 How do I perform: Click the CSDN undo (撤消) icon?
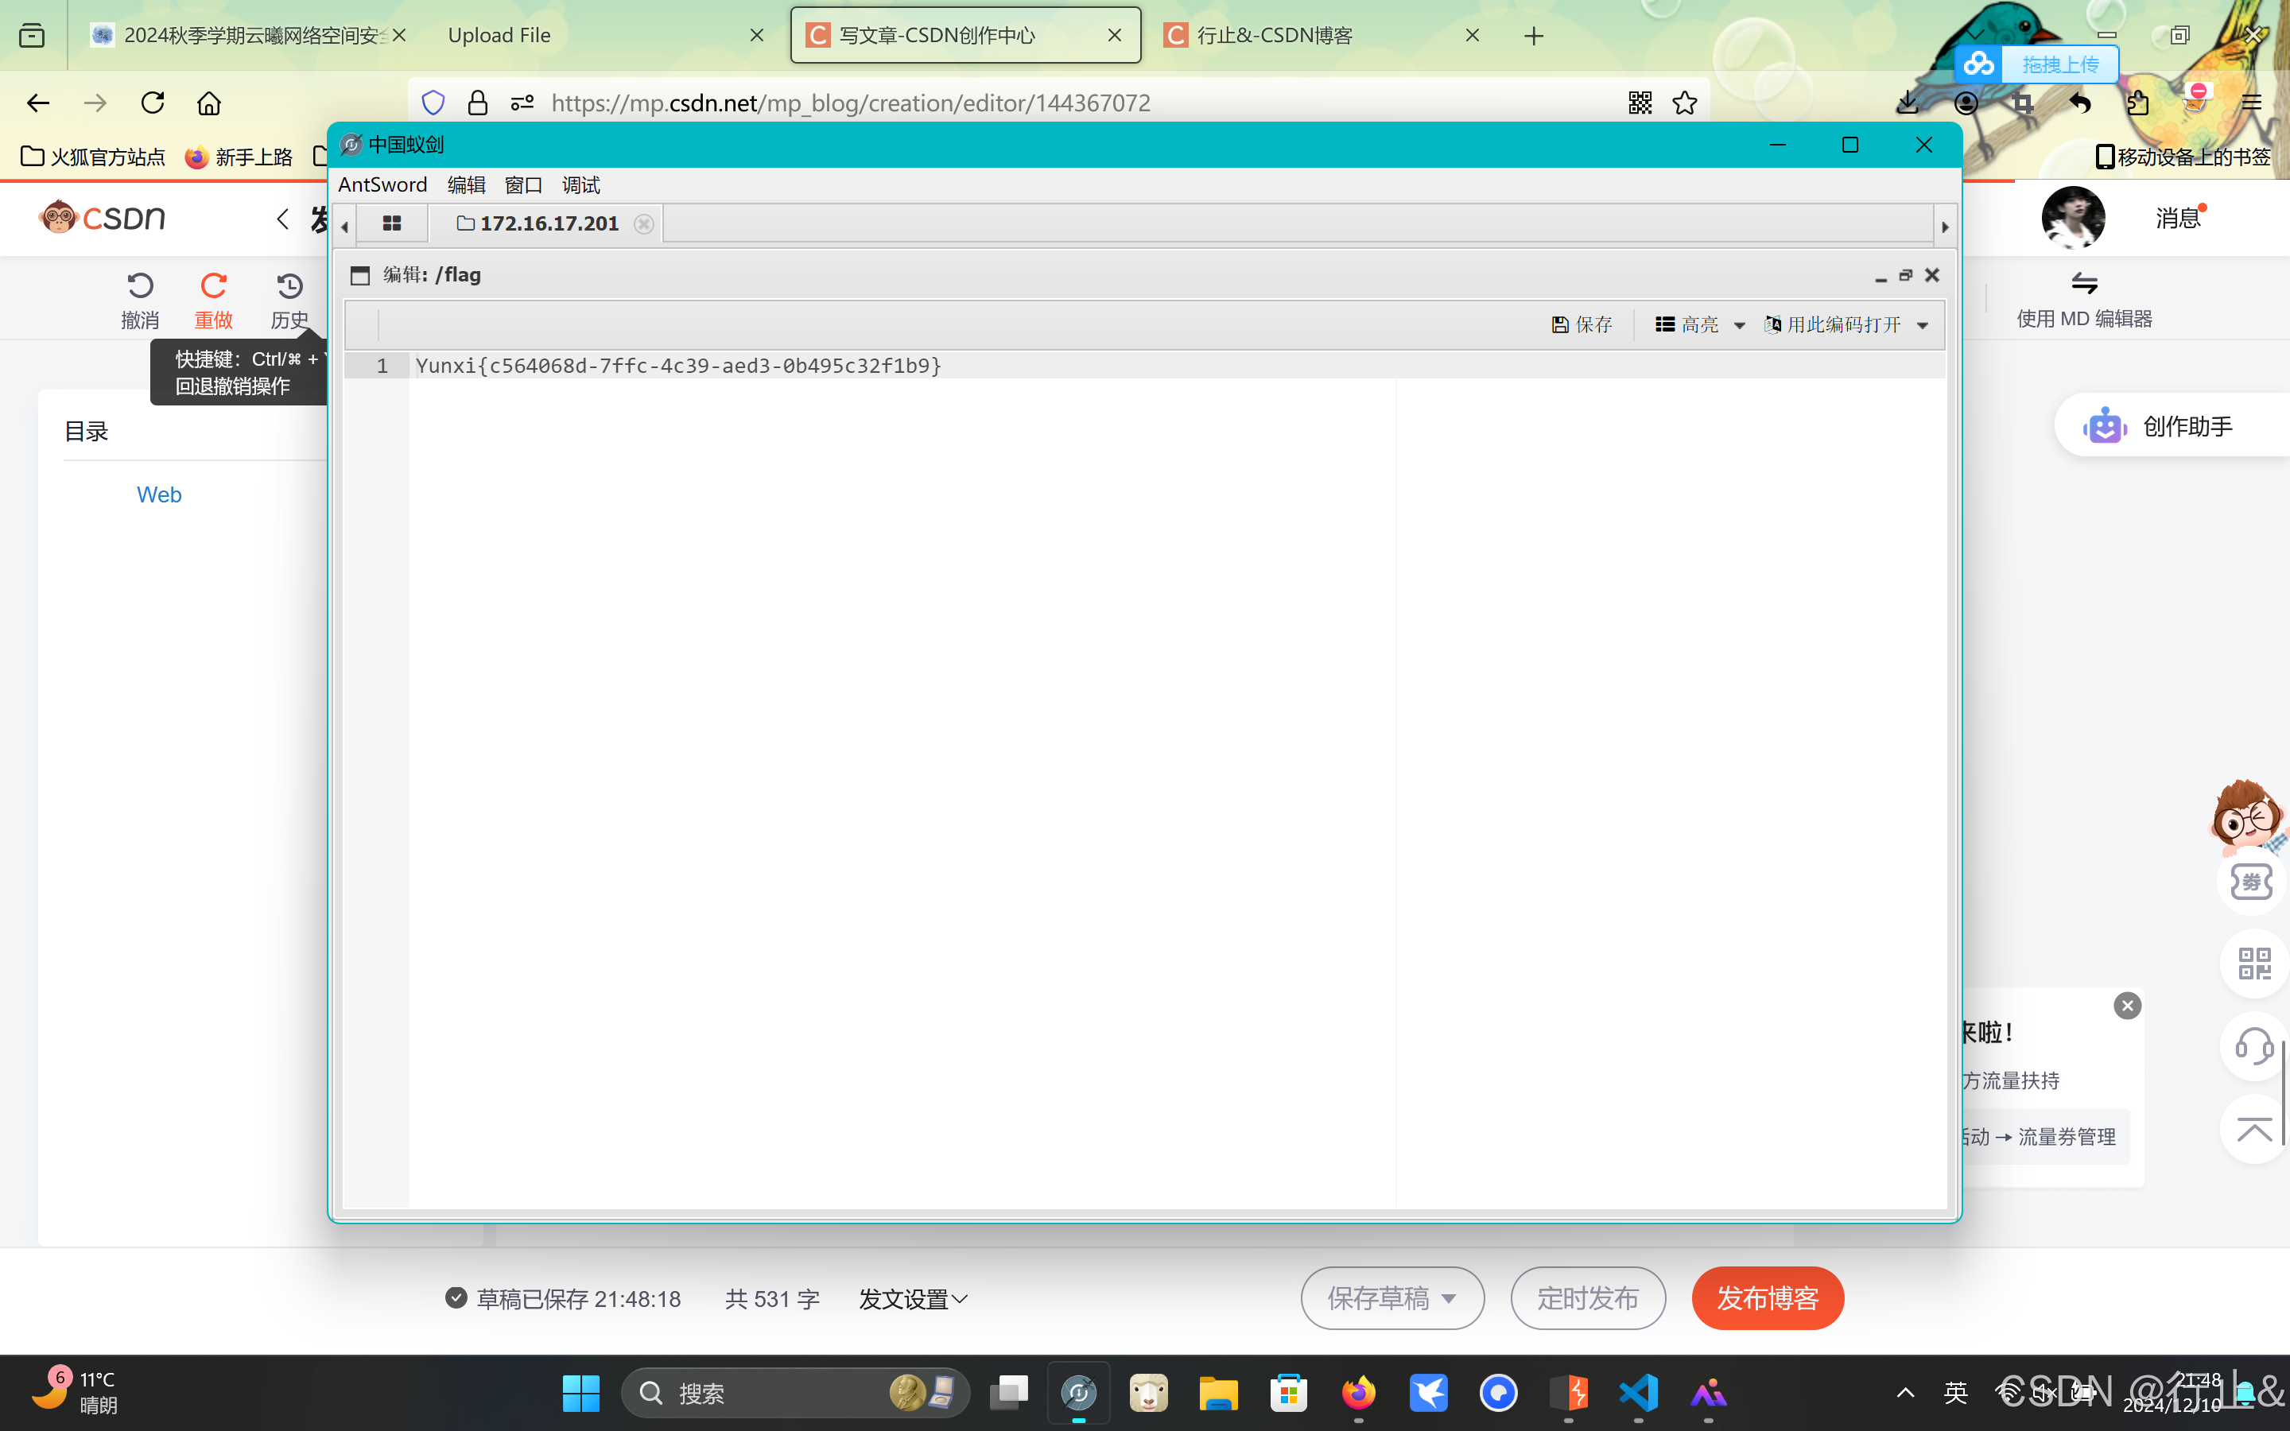pos(140,287)
